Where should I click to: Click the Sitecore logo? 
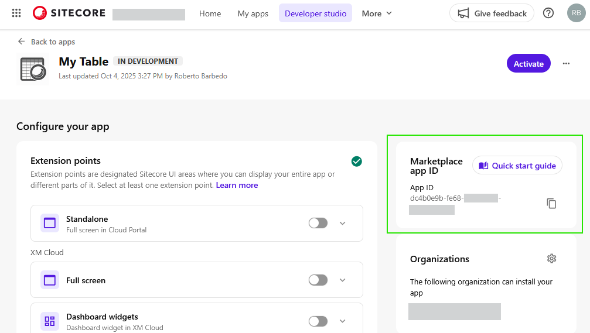69,13
